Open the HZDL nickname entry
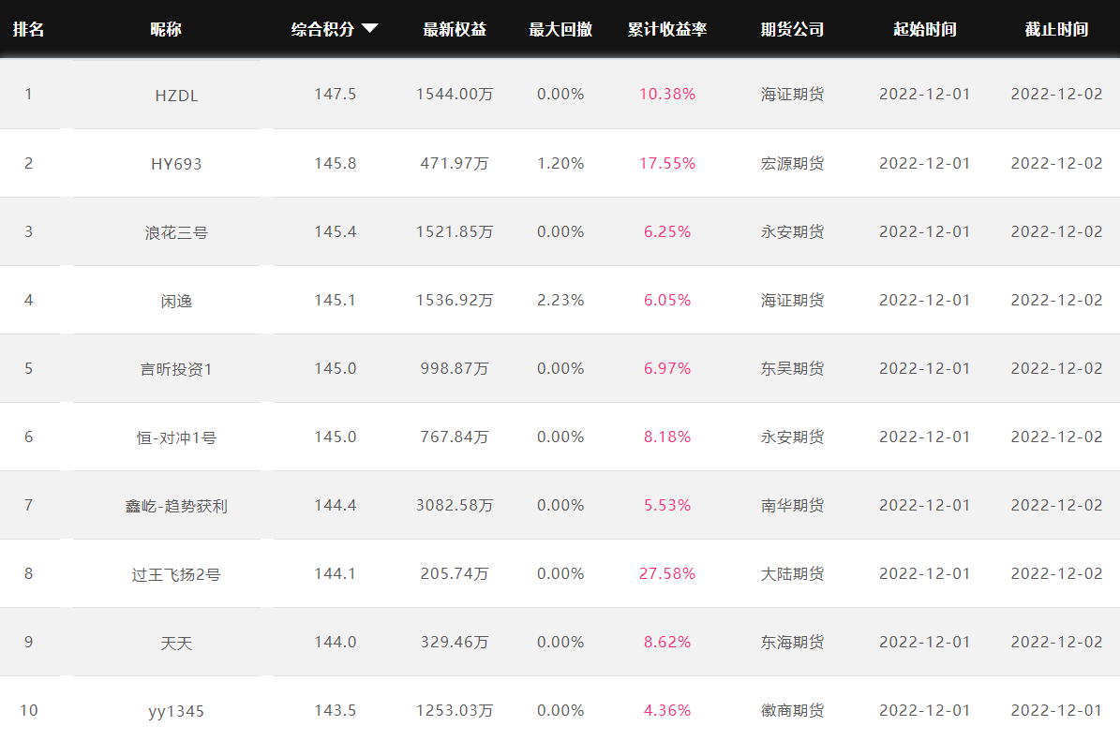Screen dimensions: 1120x741 (176, 96)
